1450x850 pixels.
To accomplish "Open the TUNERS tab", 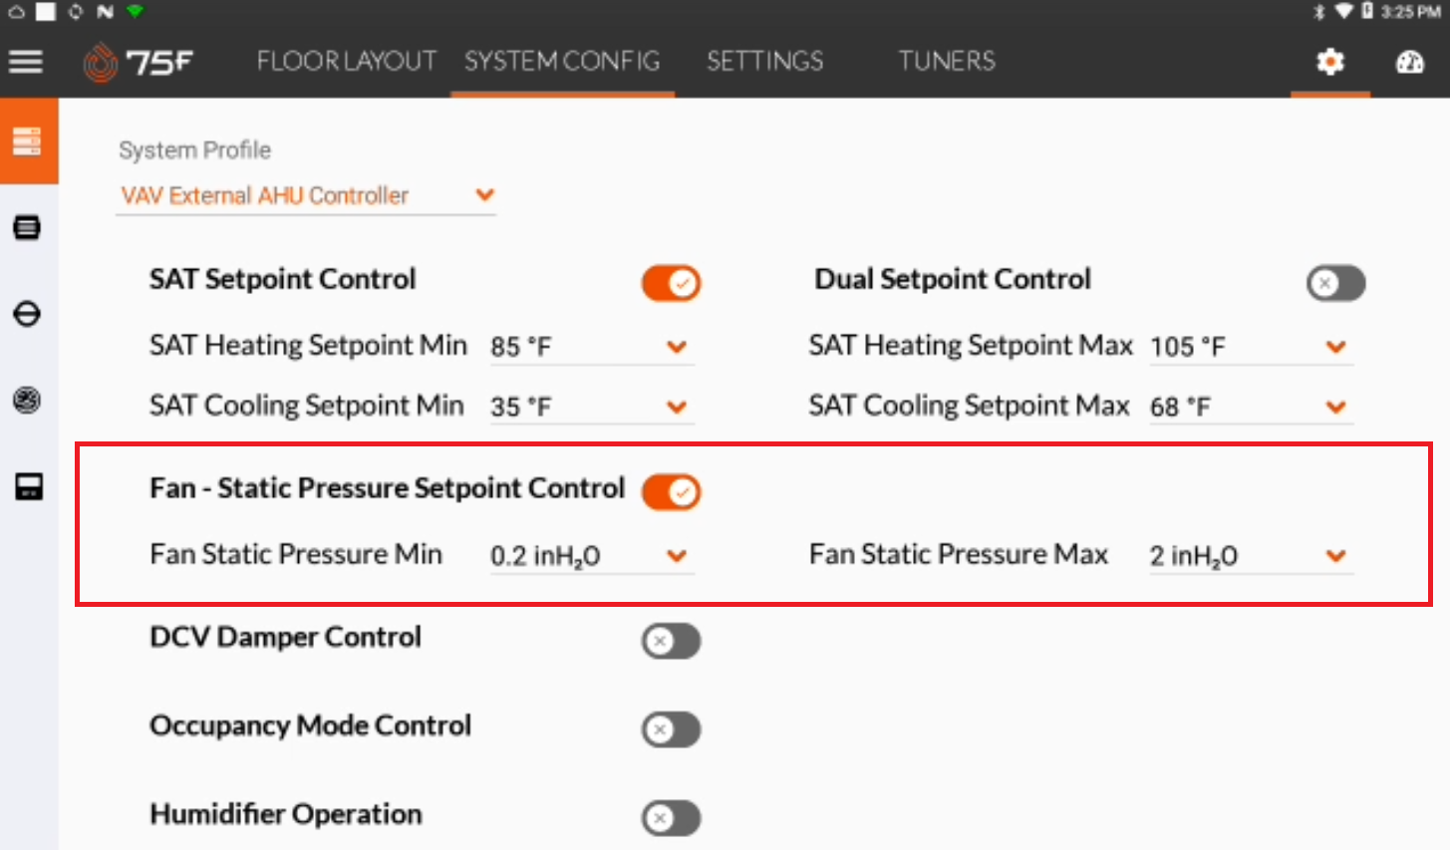I will click(x=945, y=61).
